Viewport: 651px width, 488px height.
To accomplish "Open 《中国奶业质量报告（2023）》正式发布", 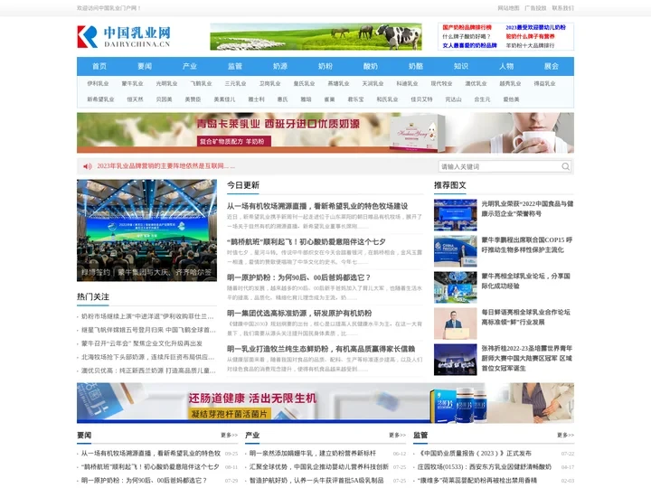I will [475, 454].
